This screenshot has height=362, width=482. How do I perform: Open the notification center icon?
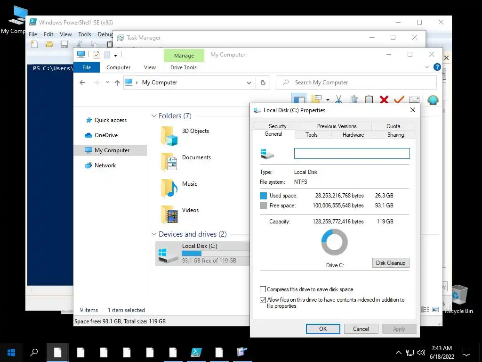(x=466, y=353)
